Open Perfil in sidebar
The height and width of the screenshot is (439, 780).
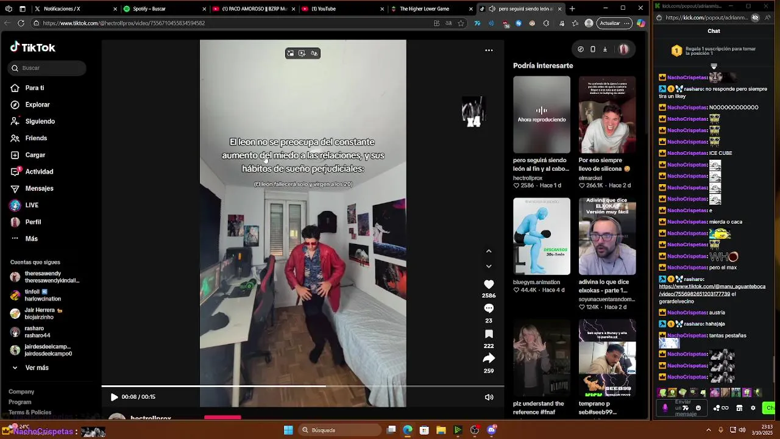(33, 222)
